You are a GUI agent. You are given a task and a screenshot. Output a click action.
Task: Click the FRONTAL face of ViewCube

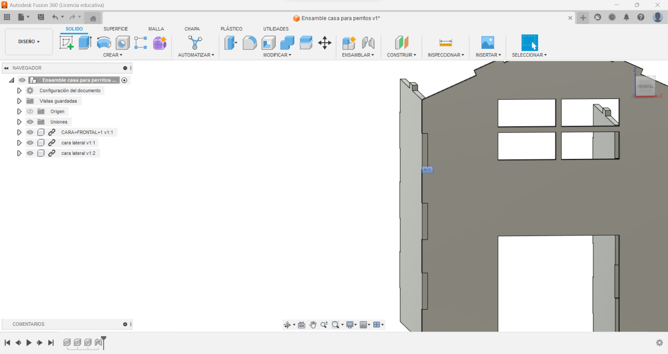coord(645,86)
